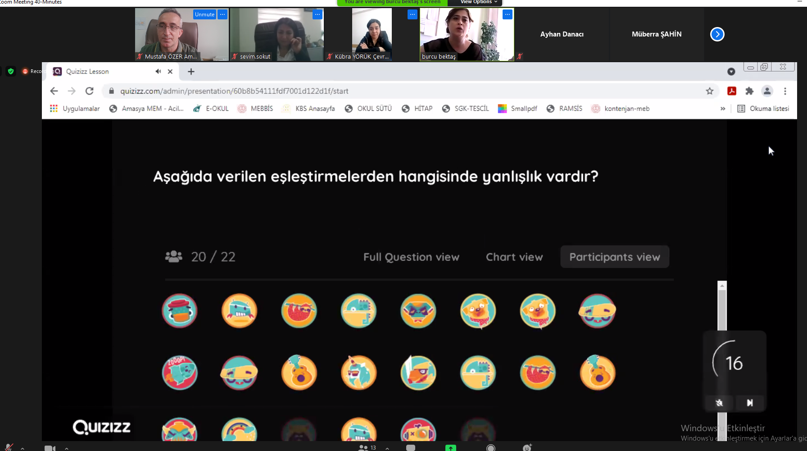This screenshot has width=807, height=451.
Task: Open Zoom participants panel
Action: [367, 448]
